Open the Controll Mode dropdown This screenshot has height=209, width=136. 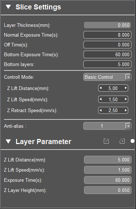click(107, 77)
